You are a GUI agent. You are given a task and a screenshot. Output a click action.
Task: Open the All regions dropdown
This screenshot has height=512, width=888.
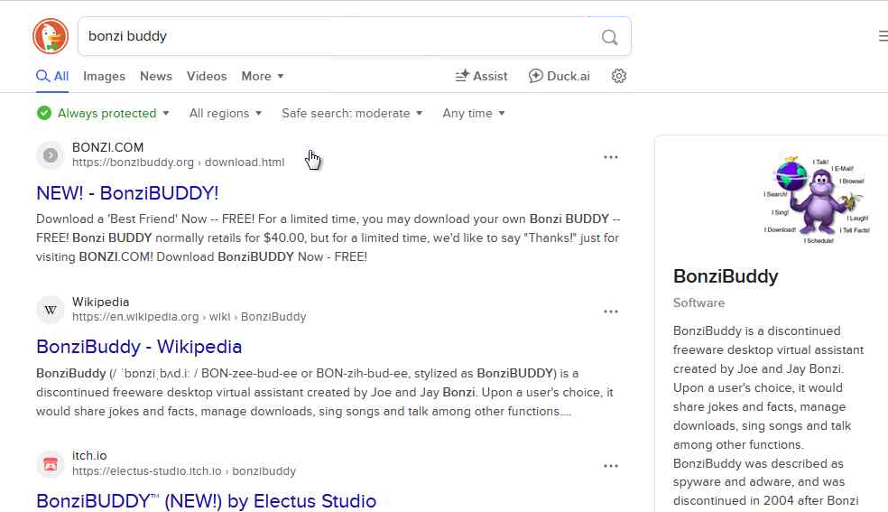(226, 113)
